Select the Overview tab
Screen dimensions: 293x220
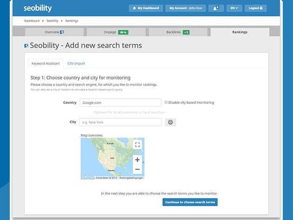click(54, 32)
